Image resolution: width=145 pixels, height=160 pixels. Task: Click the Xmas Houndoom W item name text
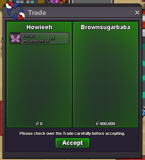pyautogui.click(x=36, y=38)
